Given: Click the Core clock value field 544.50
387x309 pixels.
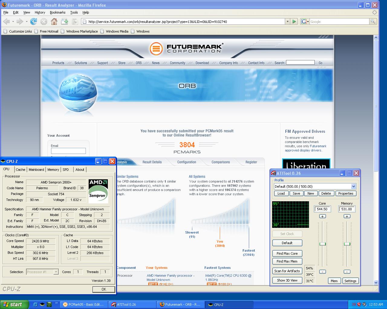Looking at the screenshot, I should click(322, 209).
